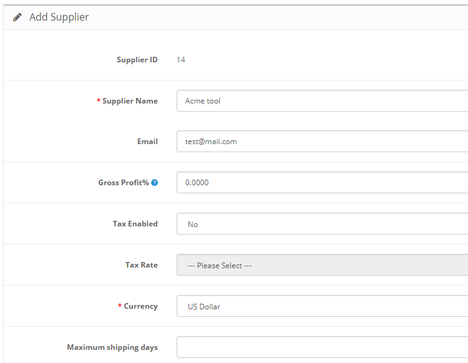Open the Currency dropdown showing US Dollar
This screenshot has height=363, width=468.
(322, 306)
